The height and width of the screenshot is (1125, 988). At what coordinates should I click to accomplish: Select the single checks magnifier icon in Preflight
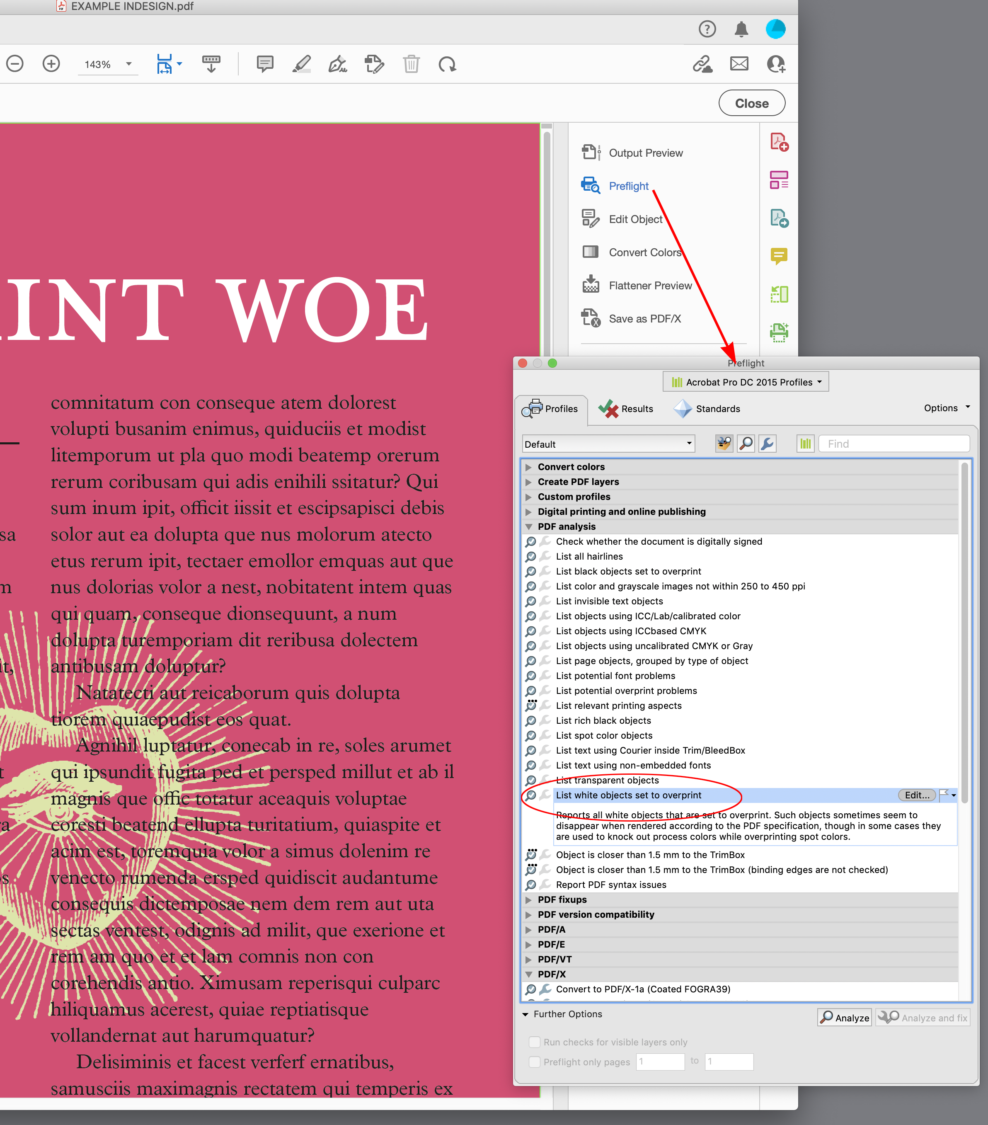coord(746,444)
